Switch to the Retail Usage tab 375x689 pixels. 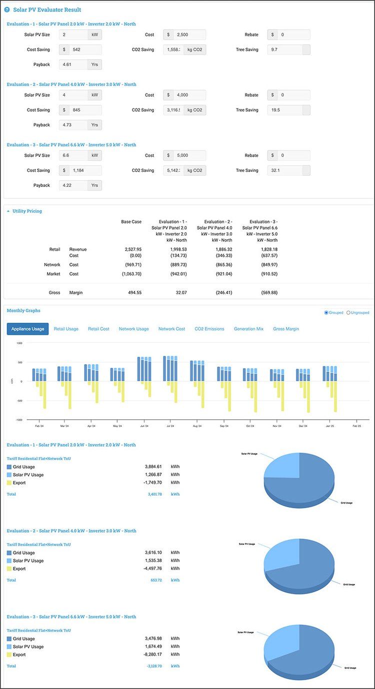(x=66, y=329)
